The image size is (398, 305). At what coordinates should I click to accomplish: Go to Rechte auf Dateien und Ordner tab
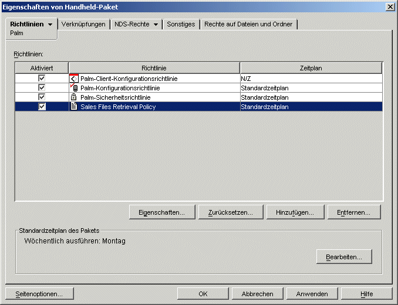click(248, 24)
